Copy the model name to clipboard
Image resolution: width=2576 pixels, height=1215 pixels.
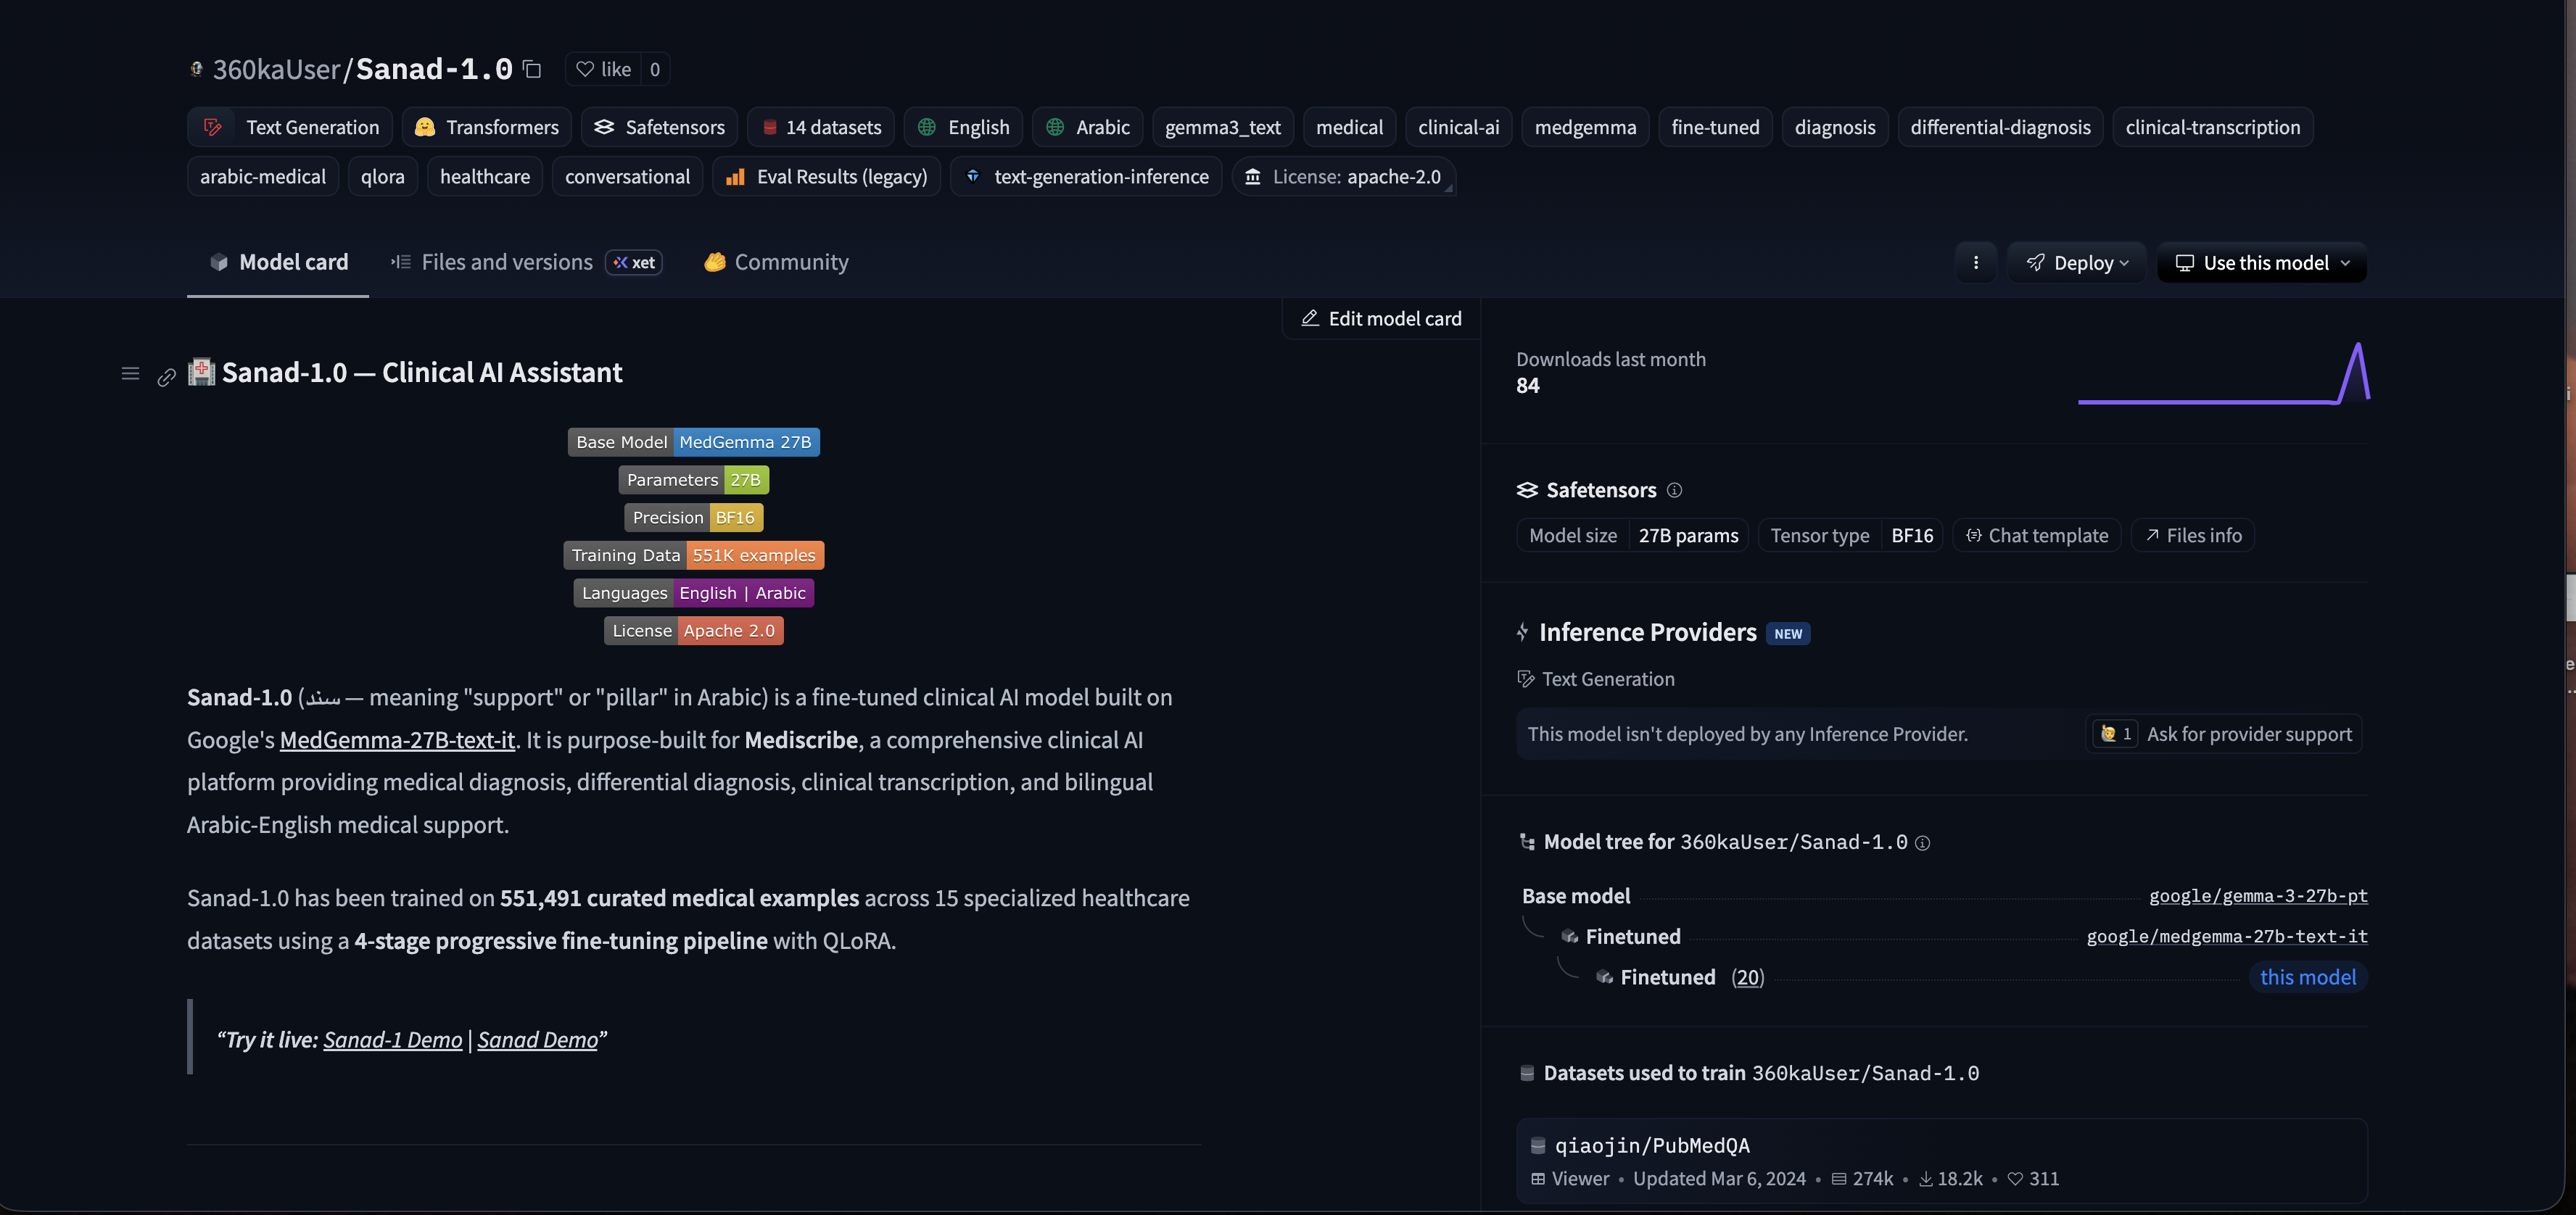coord(533,69)
